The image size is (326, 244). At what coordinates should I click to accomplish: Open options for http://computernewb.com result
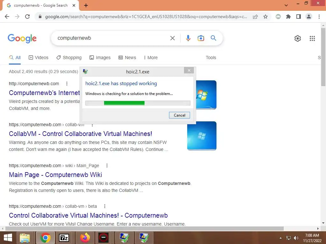click(67, 84)
